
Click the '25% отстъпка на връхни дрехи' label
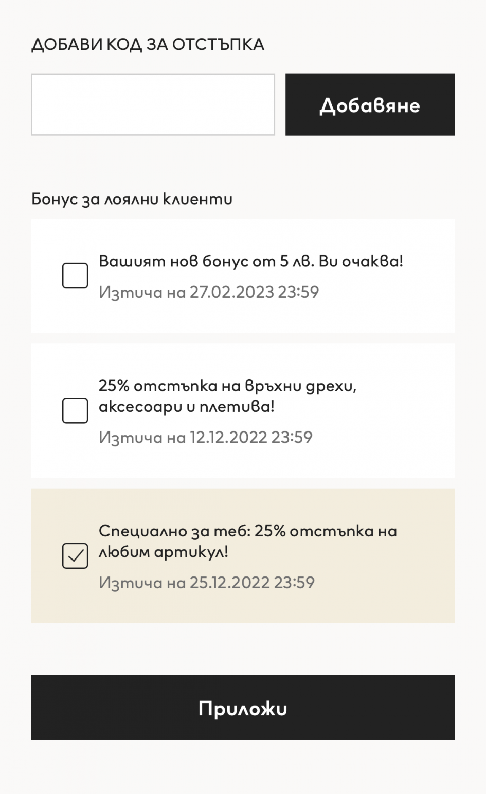tap(227, 386)
